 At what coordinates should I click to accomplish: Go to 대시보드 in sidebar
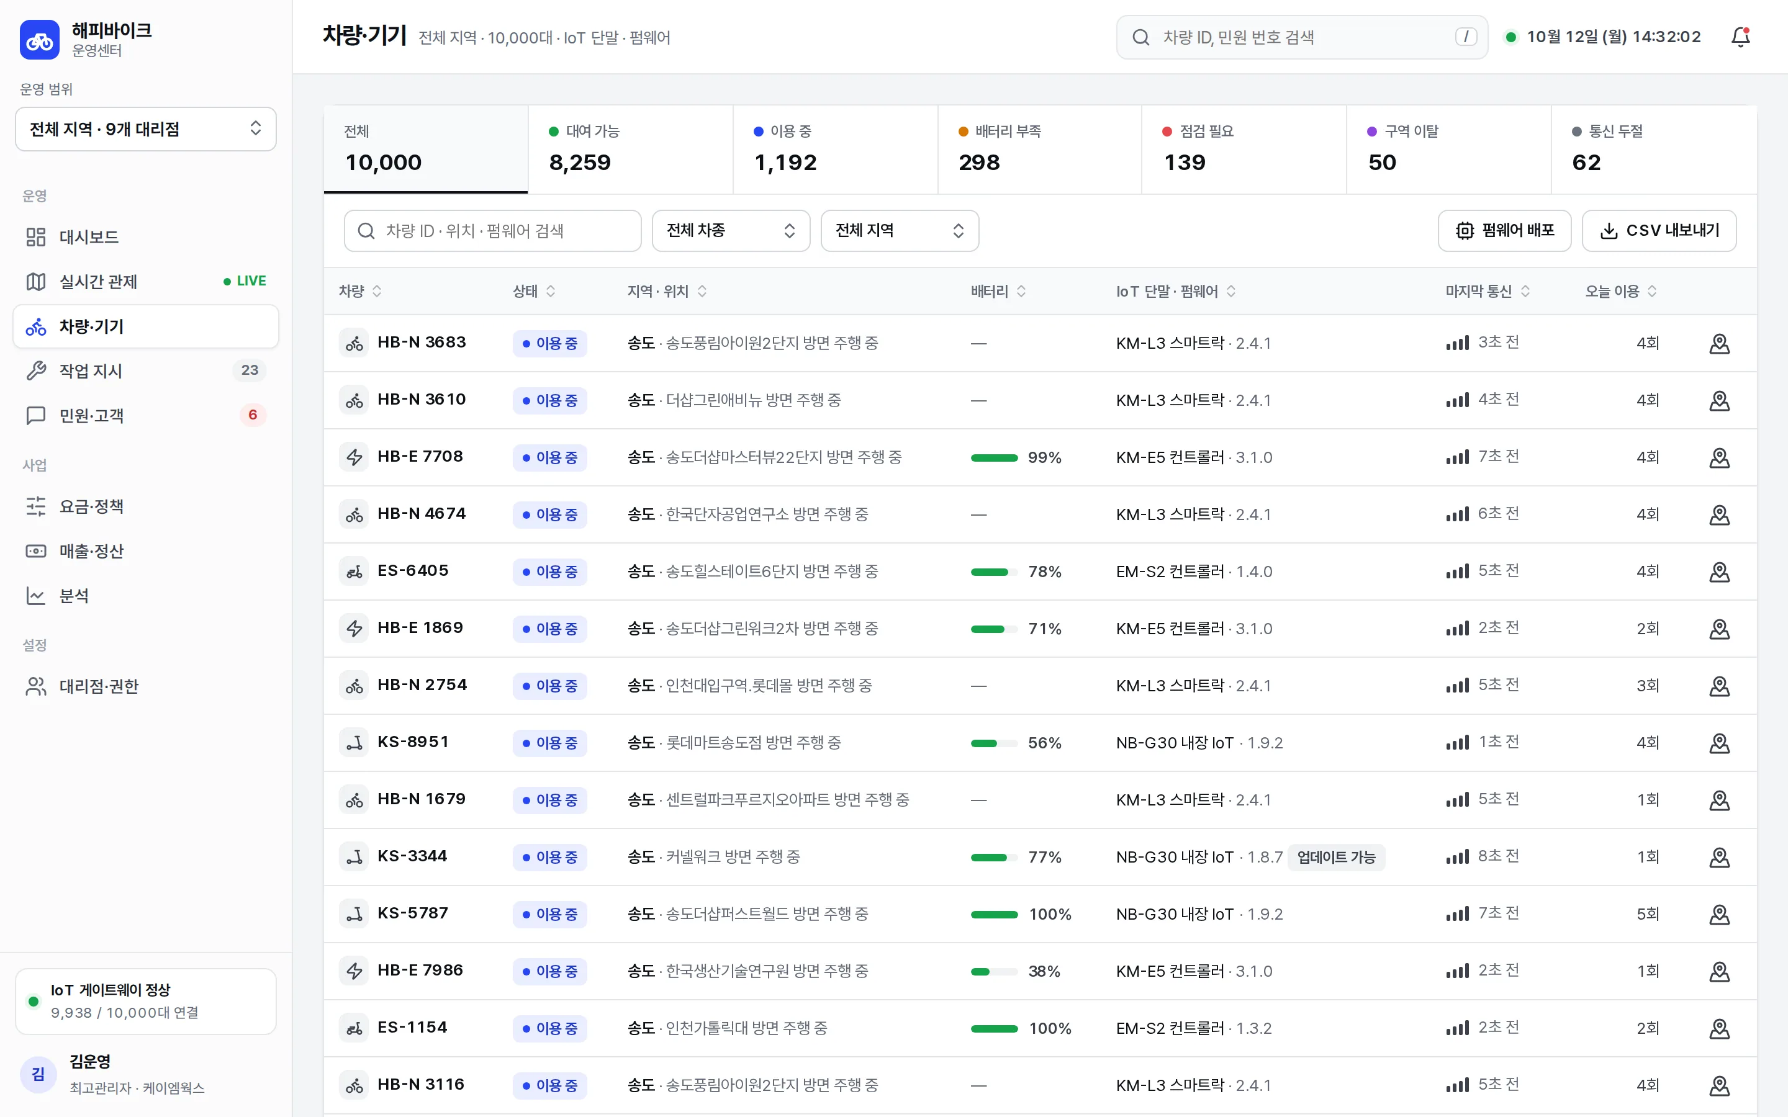(x=145, y=237)
